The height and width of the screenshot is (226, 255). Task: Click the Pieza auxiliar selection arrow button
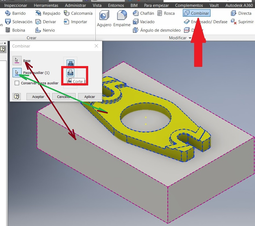(17, 73)
